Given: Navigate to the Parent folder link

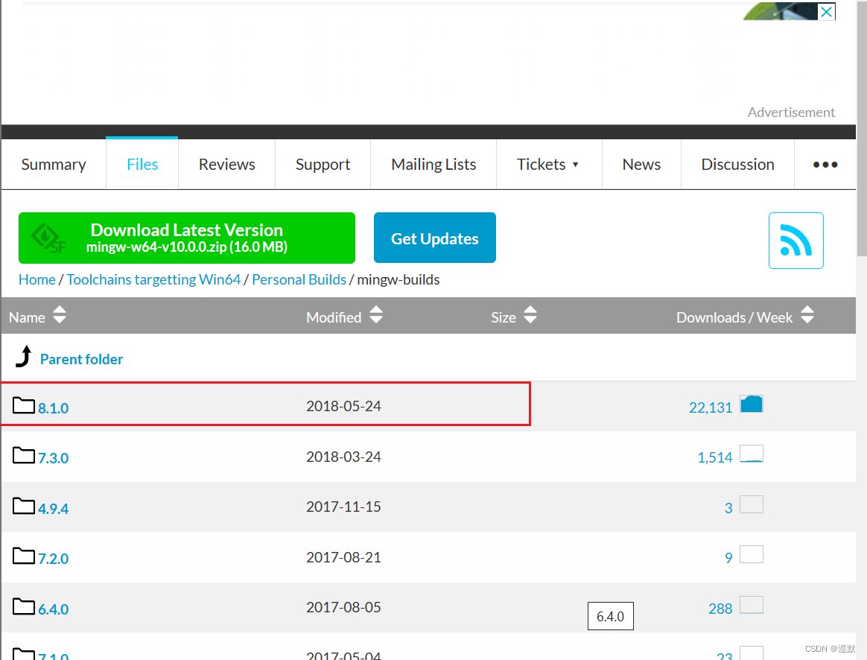Looking at the screenshot, I should (x=82, y=359).
